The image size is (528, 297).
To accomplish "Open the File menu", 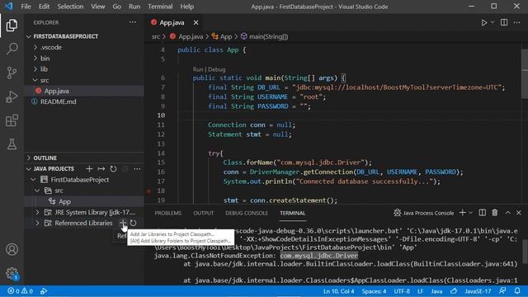I will tap(26, 7).
